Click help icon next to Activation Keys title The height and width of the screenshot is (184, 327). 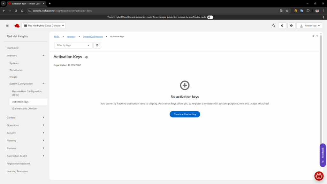click(x=87, y=57)
